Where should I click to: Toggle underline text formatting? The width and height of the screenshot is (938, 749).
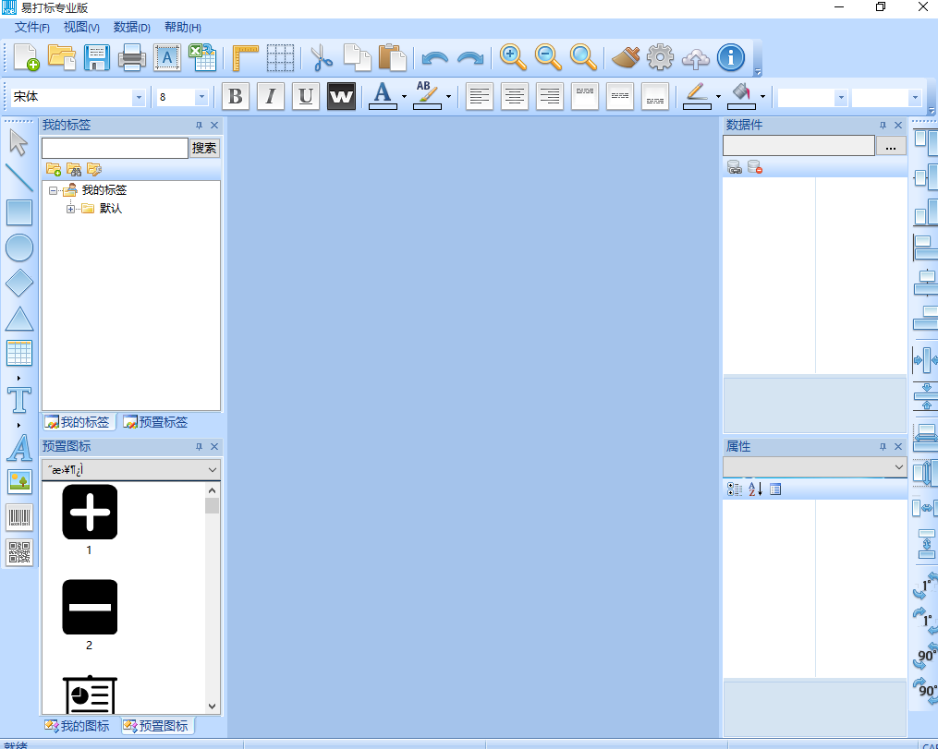coord(305,96)
